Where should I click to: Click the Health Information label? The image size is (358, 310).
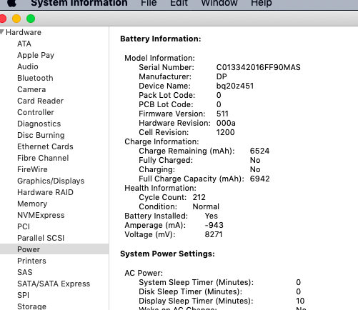click(160, 188)
